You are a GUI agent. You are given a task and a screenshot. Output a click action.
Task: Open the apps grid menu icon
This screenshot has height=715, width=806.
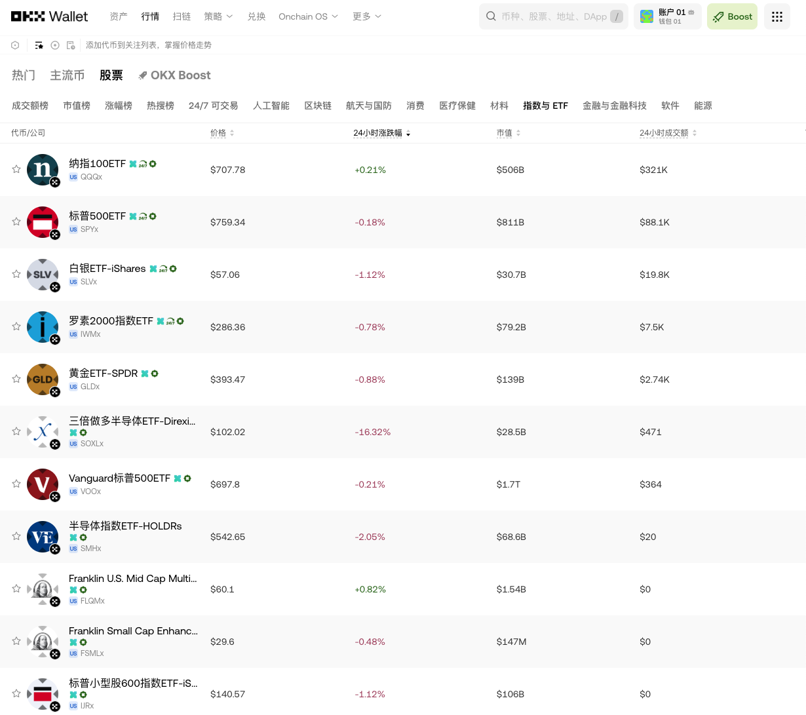click(777, 16)
